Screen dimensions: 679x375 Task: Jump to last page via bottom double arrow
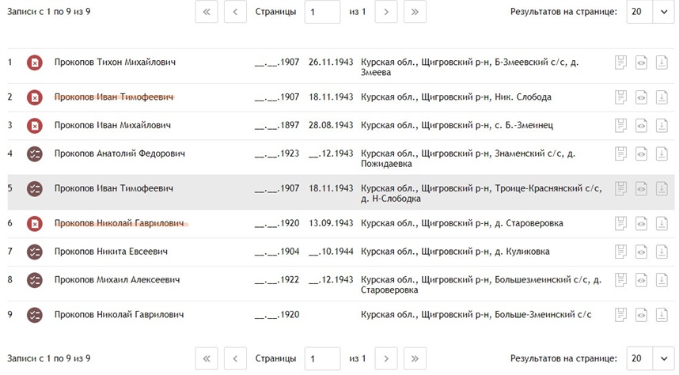pyautogui.click(x=415, y=358)
